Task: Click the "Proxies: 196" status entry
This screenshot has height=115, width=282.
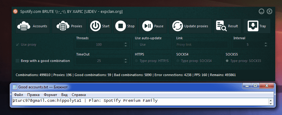Action: [63, 75]
